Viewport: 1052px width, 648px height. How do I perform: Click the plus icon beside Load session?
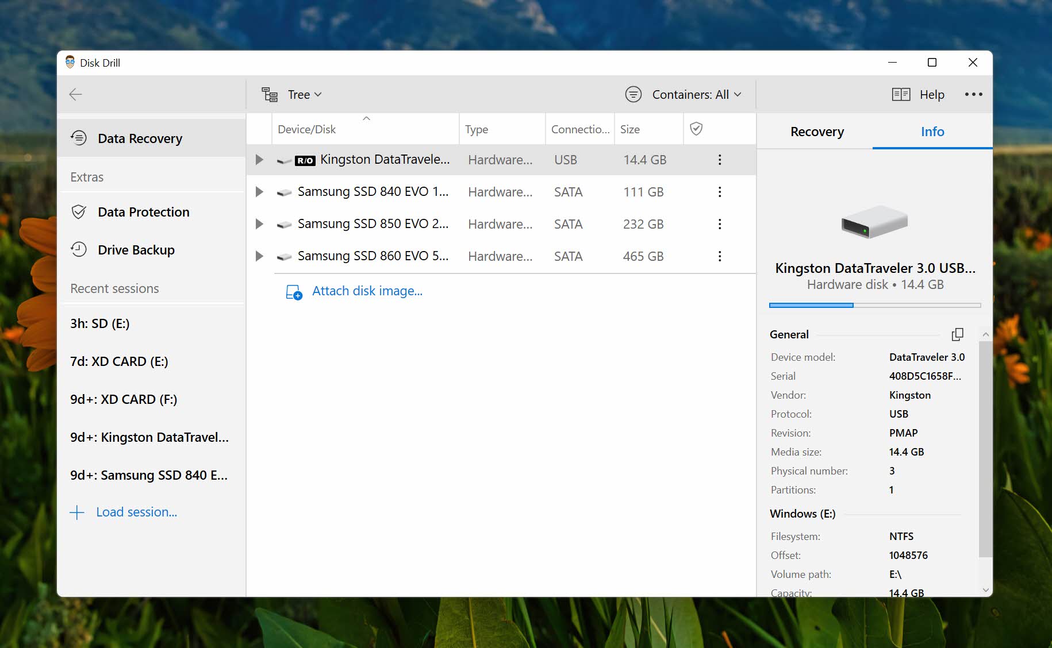[x=77, y=512]
